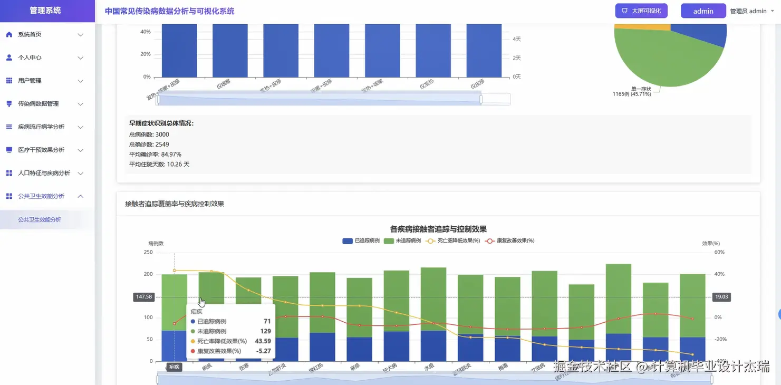Click the 疟疾 bar in the chart
The image size is (781, 385).
point(174,317)
